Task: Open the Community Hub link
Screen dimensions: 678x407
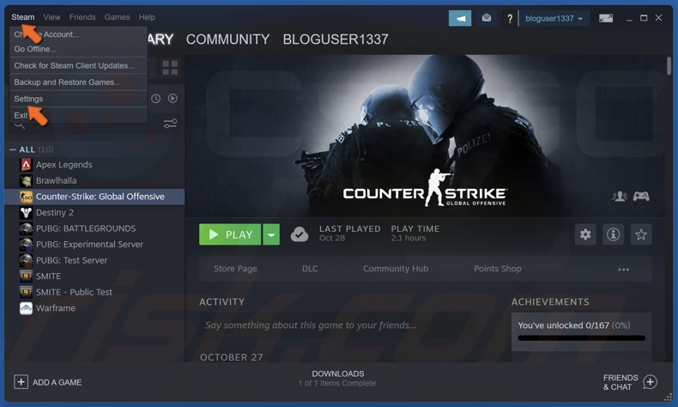Action: pos(396,269)
